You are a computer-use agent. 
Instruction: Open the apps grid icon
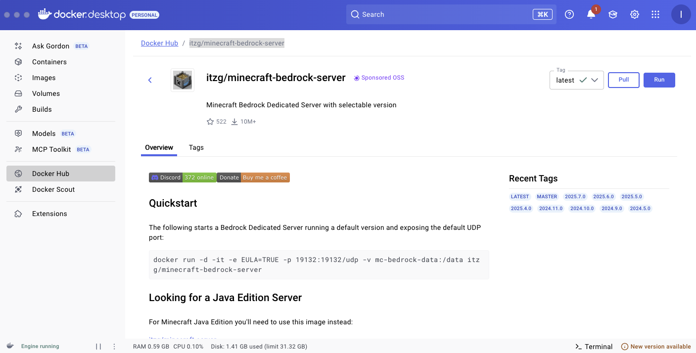[655, 14]
